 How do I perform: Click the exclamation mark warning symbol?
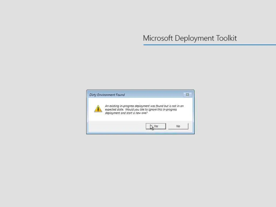pos(98,109)
